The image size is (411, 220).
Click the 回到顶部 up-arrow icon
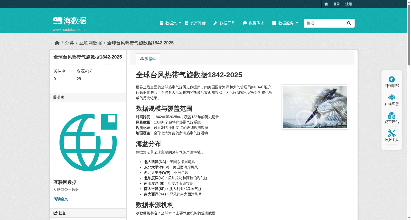(x=392, y=79)
